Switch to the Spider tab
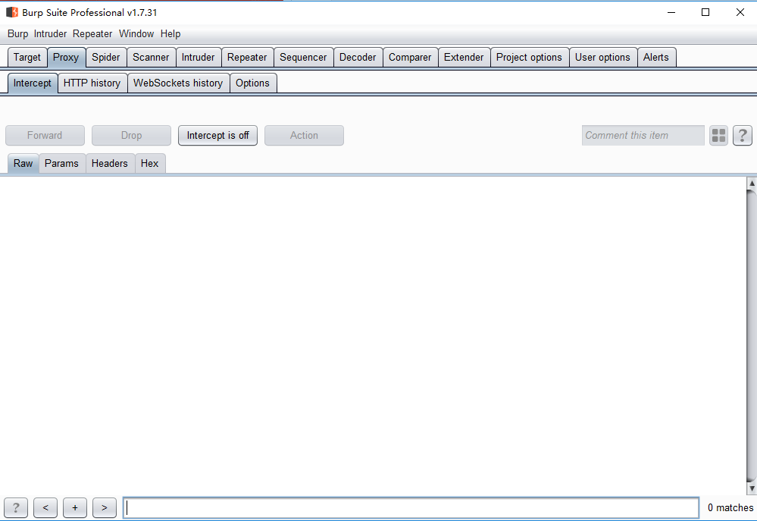The width and height of the screenshot is (757, 521). pos(106,57)
